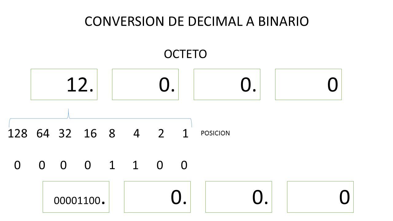Screen dimensions: 393x221
Task: Select the second top octet box
Action: [x=146, y=84]
